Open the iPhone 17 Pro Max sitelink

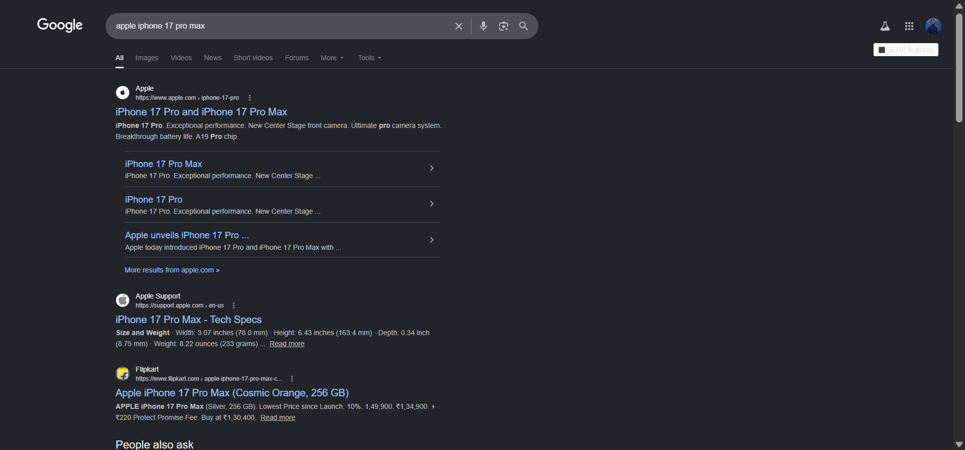pyautogui.click(x=163, y=164)
